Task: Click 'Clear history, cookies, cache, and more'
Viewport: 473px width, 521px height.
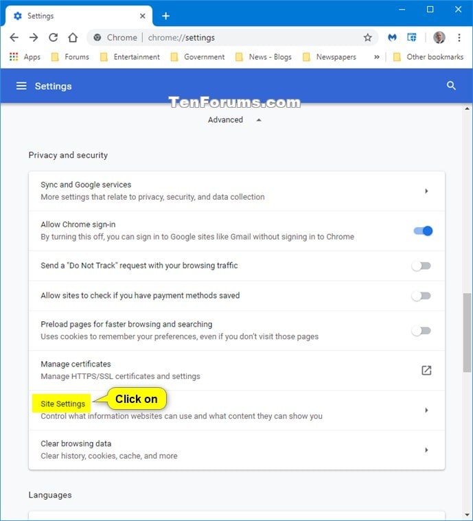Action: coord(109,456)
